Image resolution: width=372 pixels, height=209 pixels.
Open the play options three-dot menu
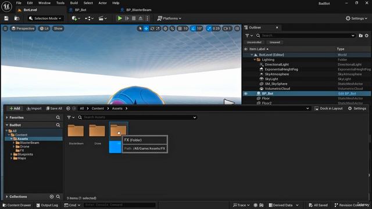coord(147,18)
